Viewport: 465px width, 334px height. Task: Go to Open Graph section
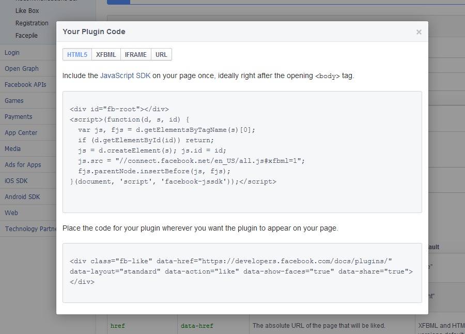tap(22, 69)
